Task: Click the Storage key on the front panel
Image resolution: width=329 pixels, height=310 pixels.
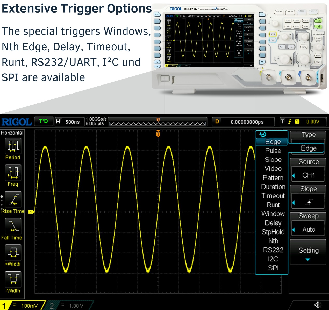Action: [306, 21]
